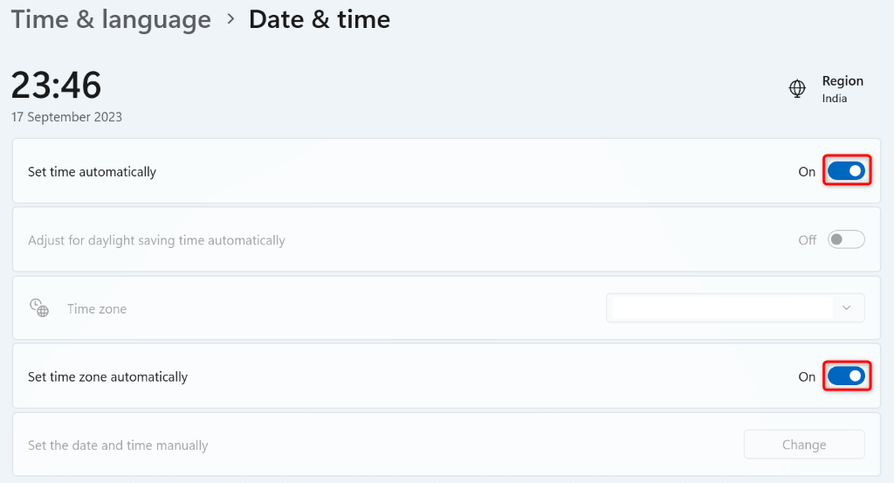Open the Region settings label
894x483 pixels.
point(842,81)
